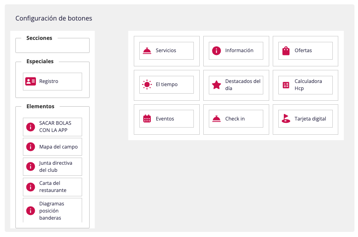Click the calculator icon on Calculadora Hcp

coord(286,85)
